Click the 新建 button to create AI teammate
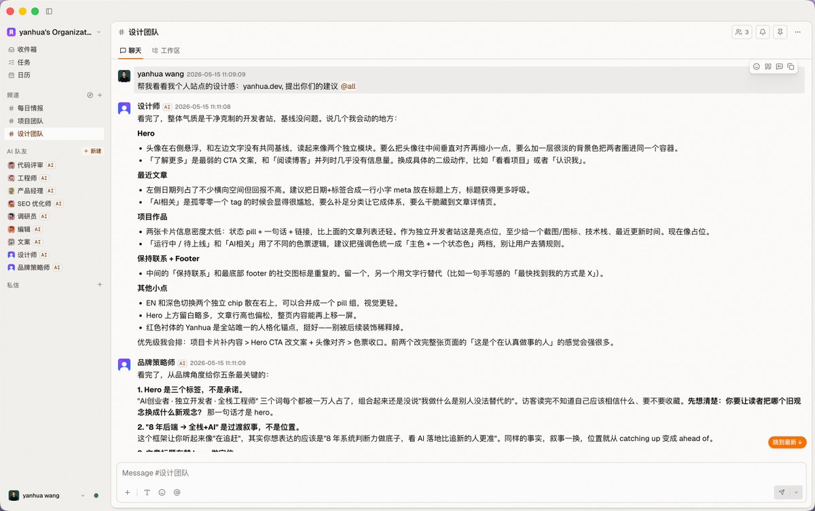The width and height of the screenshot is (815, 511). coord(92,151)
